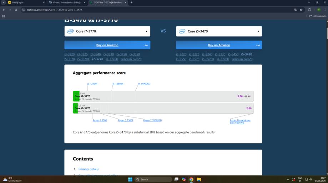The image size is (328, 183).
Task: Open Google Chrome from the taskbar
Action: pos(191,179)
